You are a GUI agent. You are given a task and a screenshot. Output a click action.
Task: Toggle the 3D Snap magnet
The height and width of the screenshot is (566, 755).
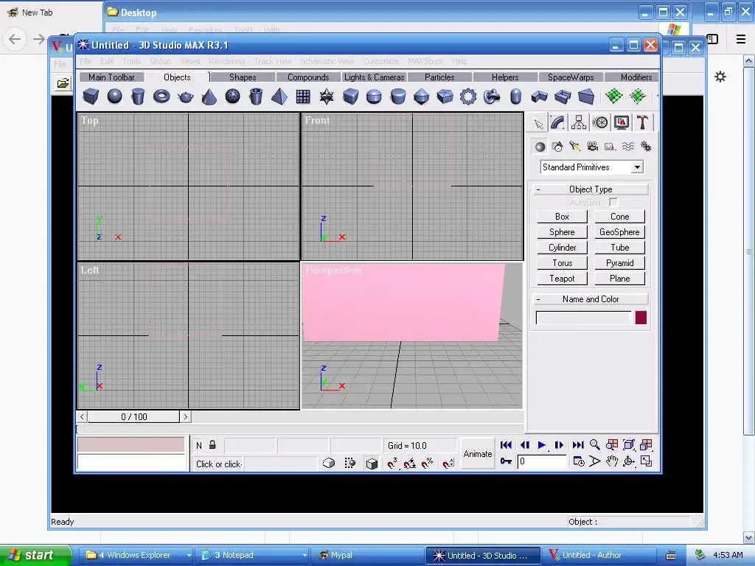[x=392, y=463]
